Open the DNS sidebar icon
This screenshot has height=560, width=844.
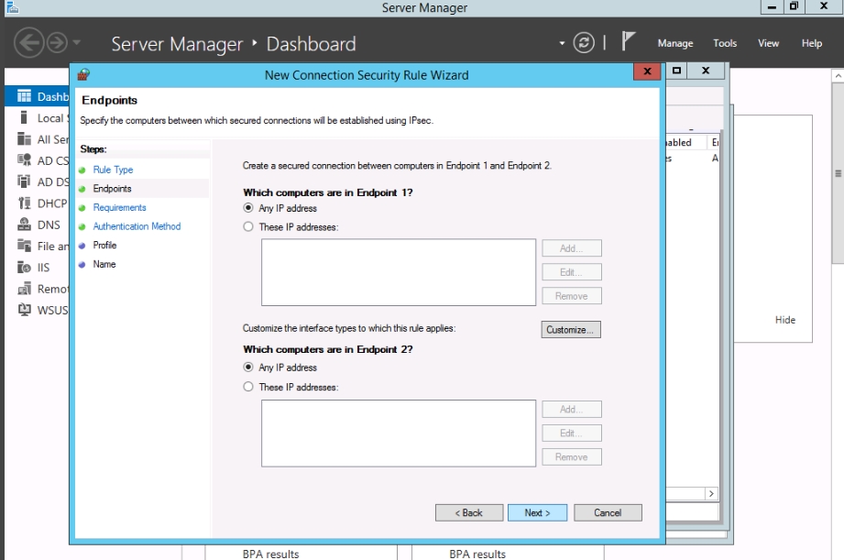(24, 225)
